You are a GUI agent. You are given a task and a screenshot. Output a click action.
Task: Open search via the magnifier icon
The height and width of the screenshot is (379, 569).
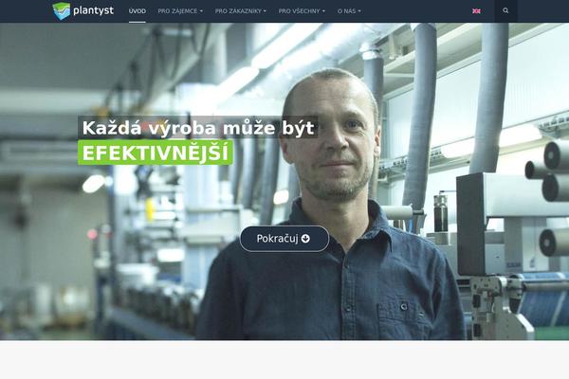point(505,10)
